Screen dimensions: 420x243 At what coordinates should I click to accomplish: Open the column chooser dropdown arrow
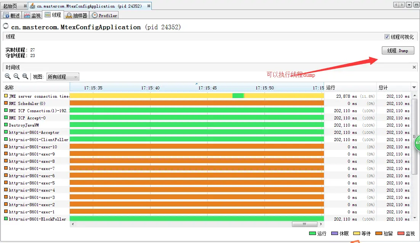click(x=414, y=87)
